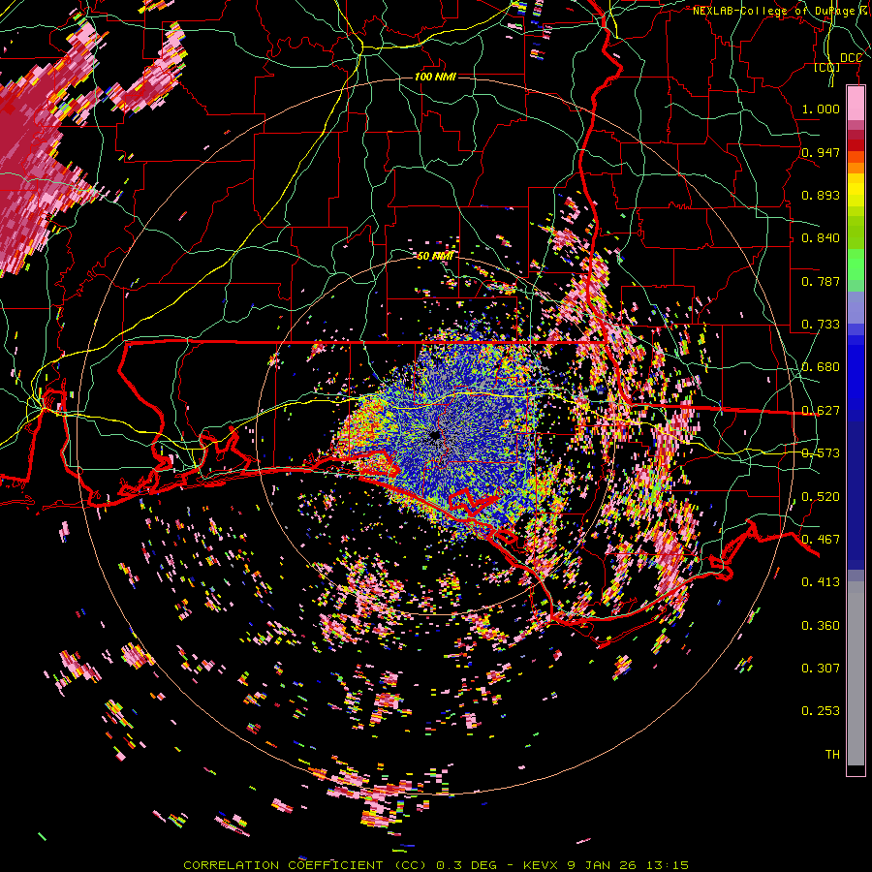Click the 0.733 legend value

pos(821,325)
